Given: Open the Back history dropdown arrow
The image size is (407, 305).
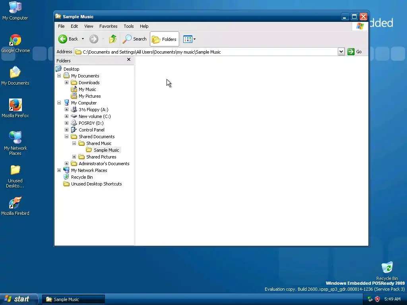Looking at the screenshot, I should point(83,39).
